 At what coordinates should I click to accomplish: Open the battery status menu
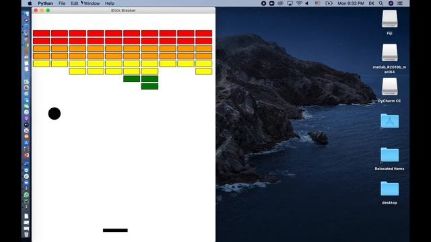point(329,3)
